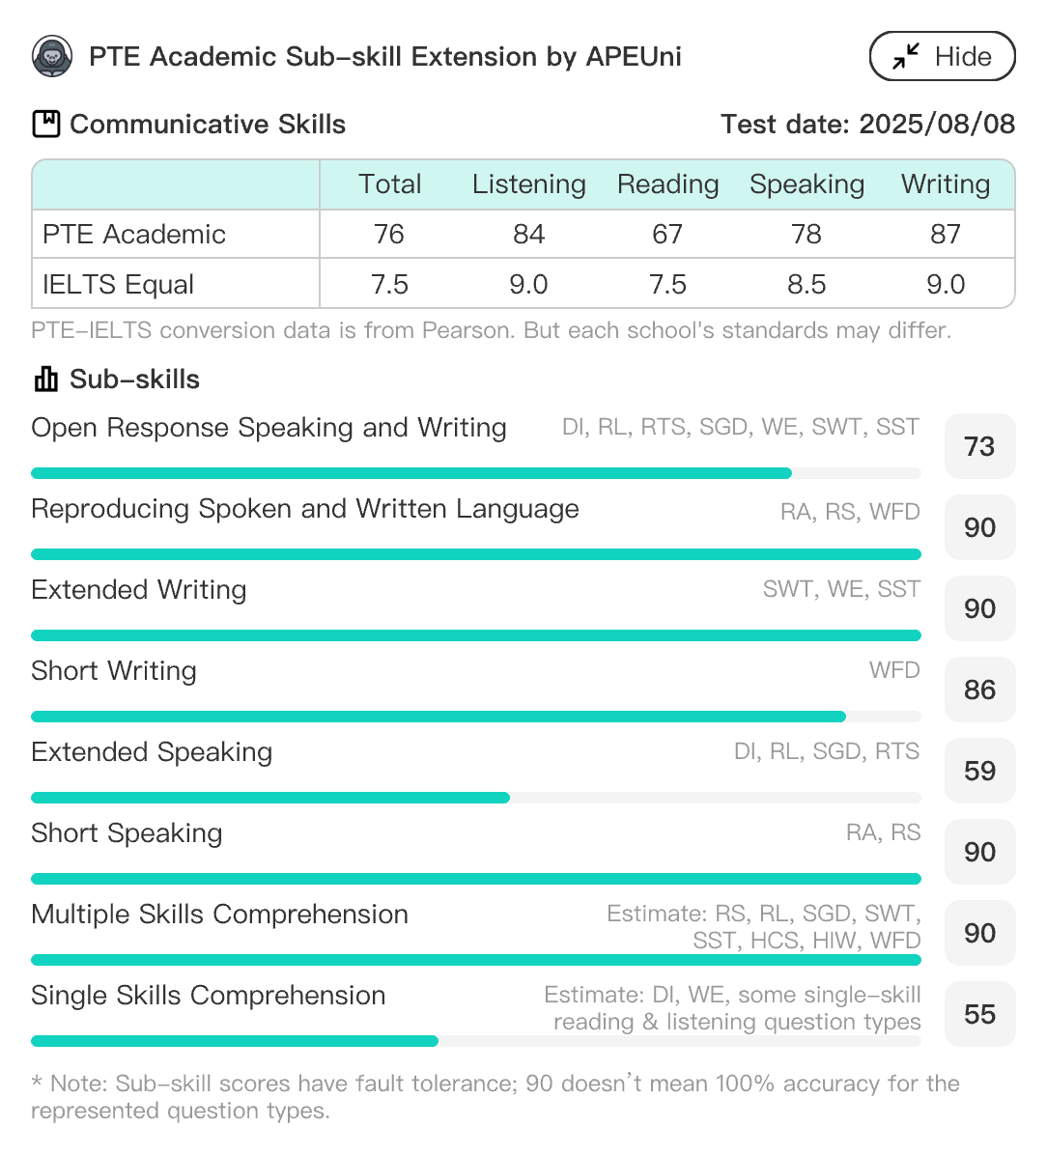Select the Speaking column header
The width and height of the screenshot is (1047, 1155).
[806, 183]
